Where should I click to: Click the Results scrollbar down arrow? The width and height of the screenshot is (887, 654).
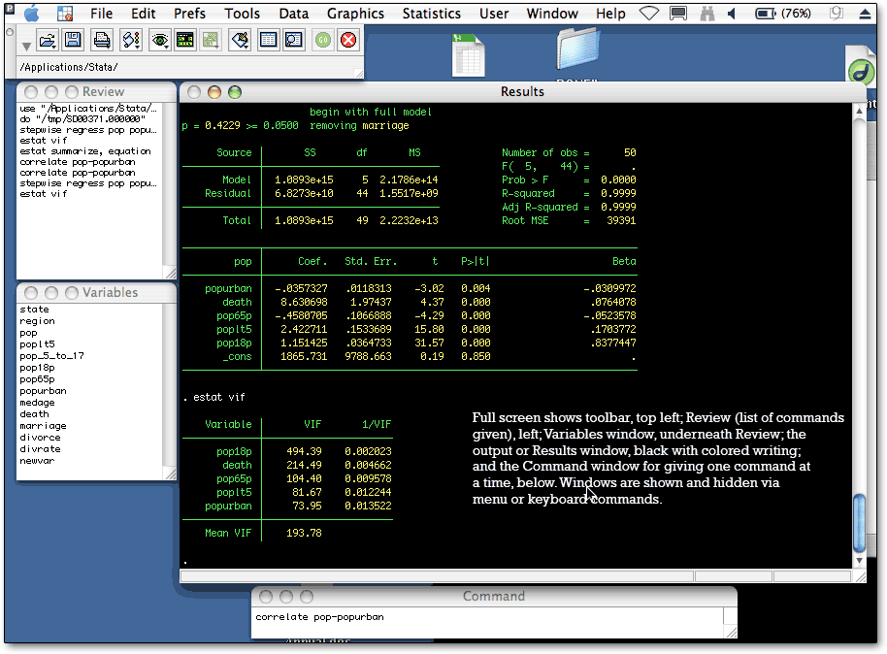click(859, 561)
